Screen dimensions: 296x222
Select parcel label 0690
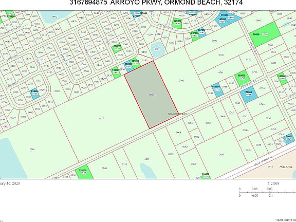(214, 41)
